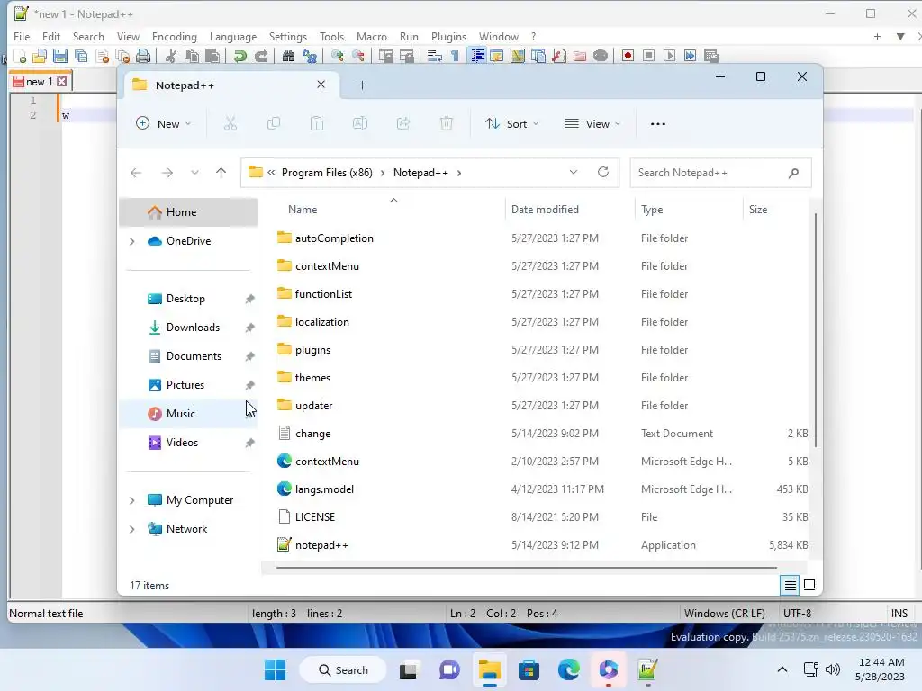Viewport: 922px width, 691px height.
Task: Click Program Files (x86) in breadcrumb
Action: pyautogui.click(x=327, y=173)
